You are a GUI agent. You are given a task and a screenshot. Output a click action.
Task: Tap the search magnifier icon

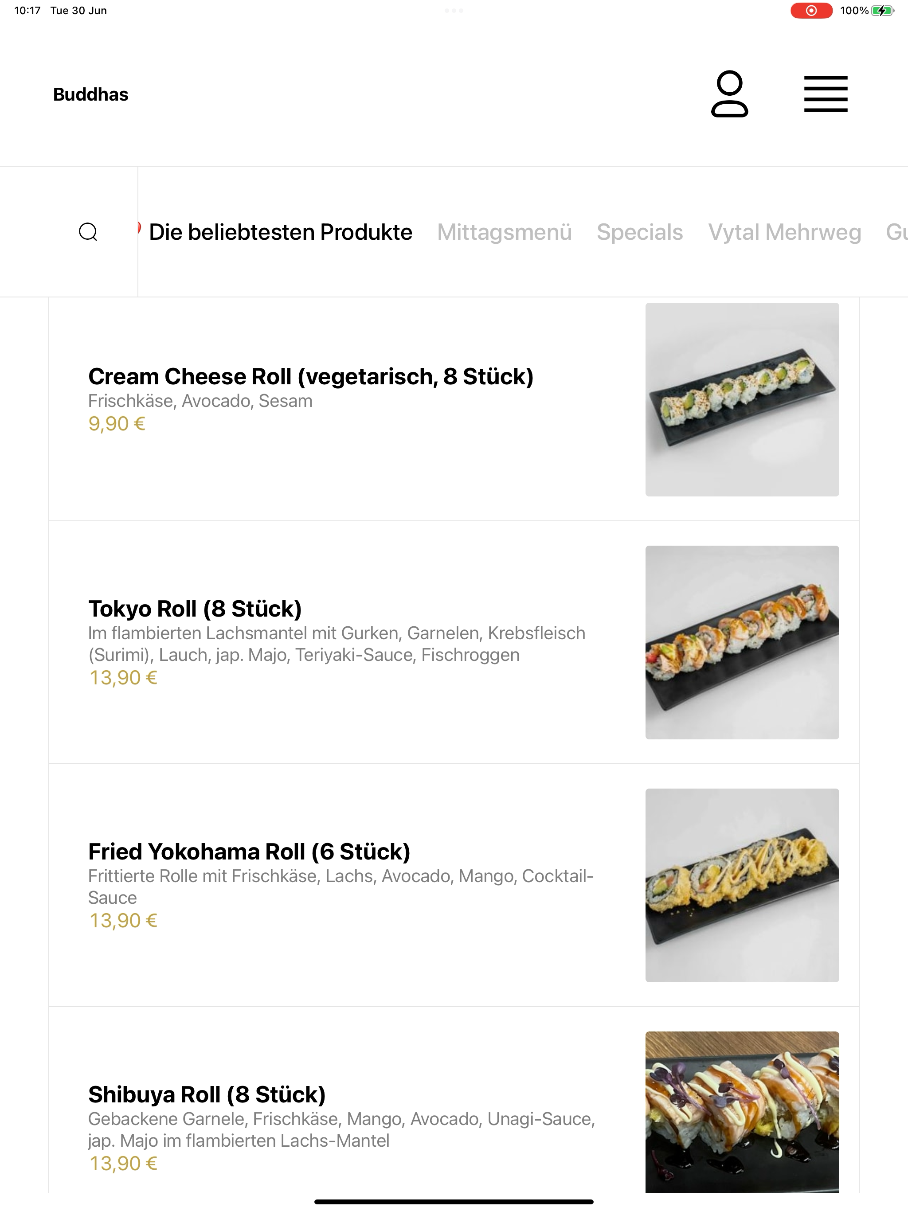(x=88, y=232)
